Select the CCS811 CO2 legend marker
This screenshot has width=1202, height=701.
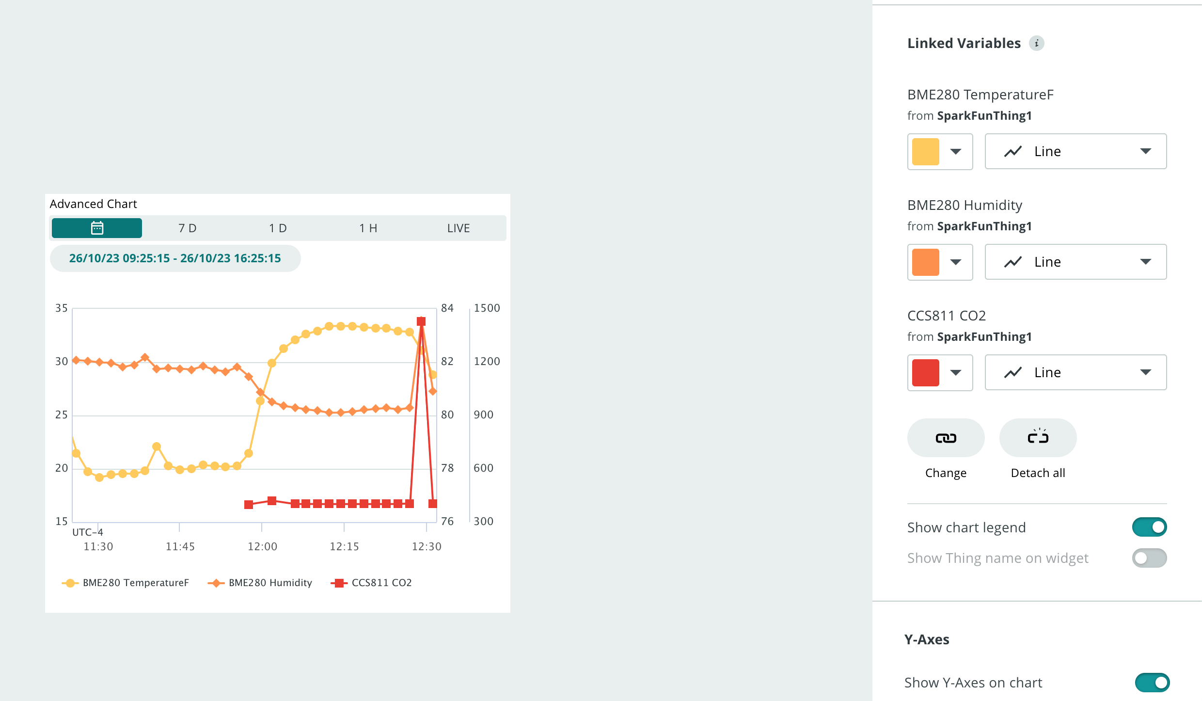[x=340, y=583]
